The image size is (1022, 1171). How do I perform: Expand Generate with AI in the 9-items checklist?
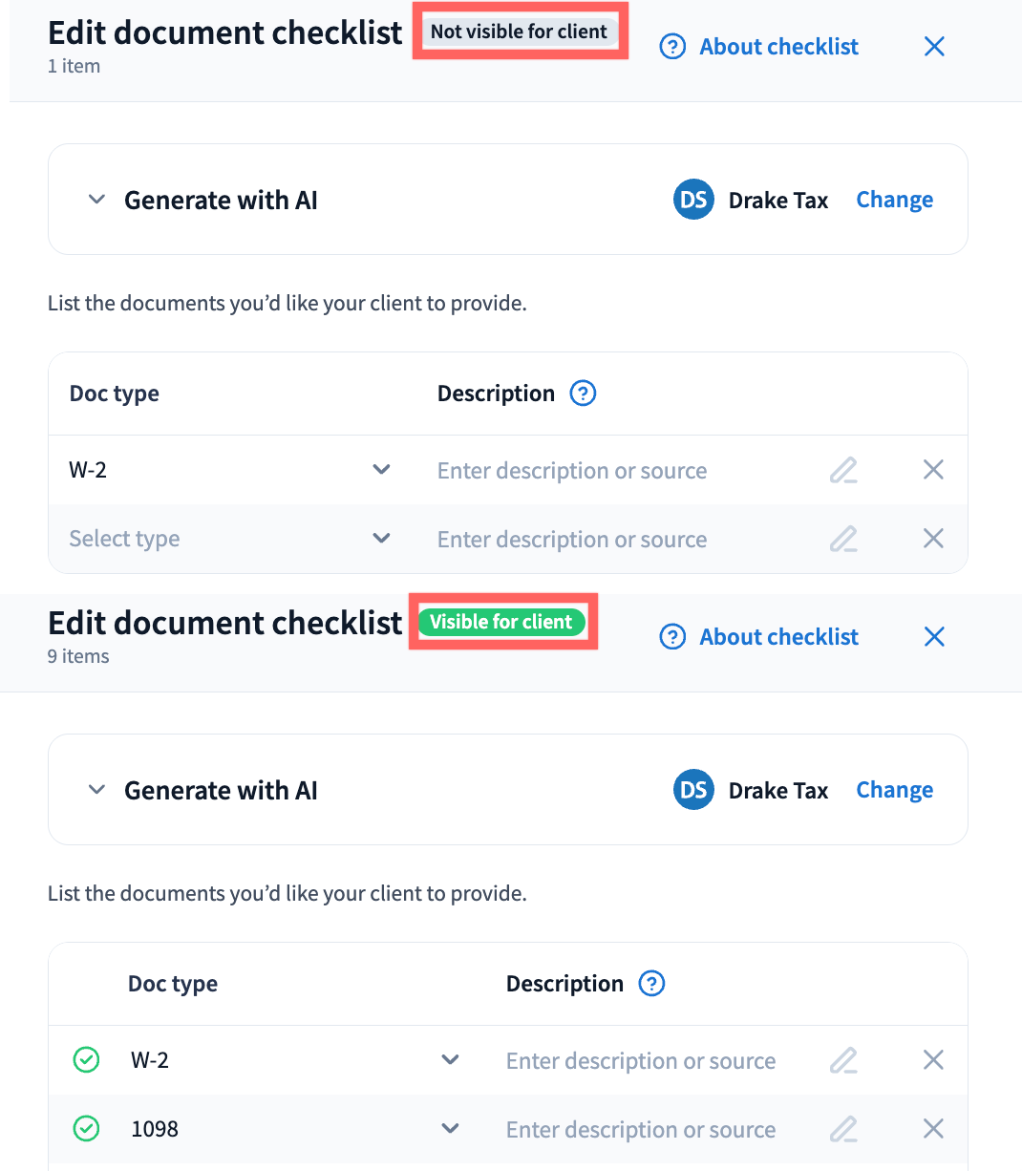click(96, 791)
